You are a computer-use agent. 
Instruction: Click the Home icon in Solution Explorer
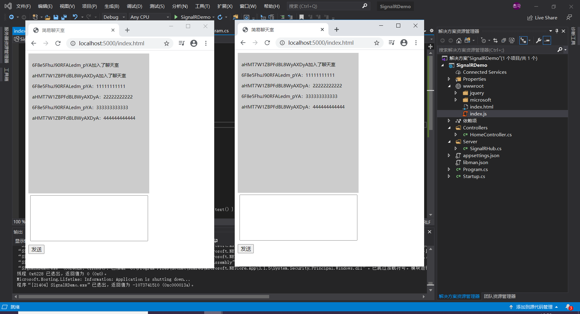459,40
